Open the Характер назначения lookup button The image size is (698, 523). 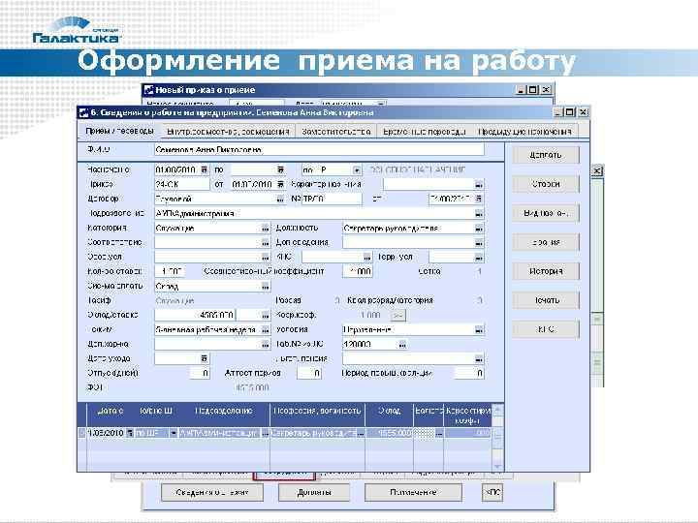coord(479,184)
